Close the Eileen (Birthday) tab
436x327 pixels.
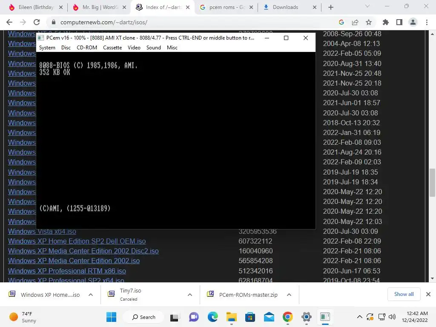point(61,7)
